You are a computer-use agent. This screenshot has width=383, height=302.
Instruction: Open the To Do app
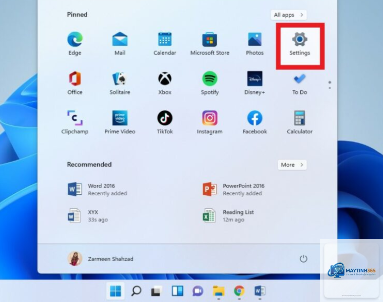pyautogui.click(x=300, y=83)
